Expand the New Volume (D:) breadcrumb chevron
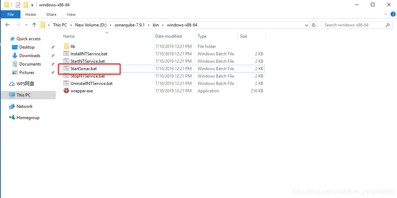 tap(110, 25)
